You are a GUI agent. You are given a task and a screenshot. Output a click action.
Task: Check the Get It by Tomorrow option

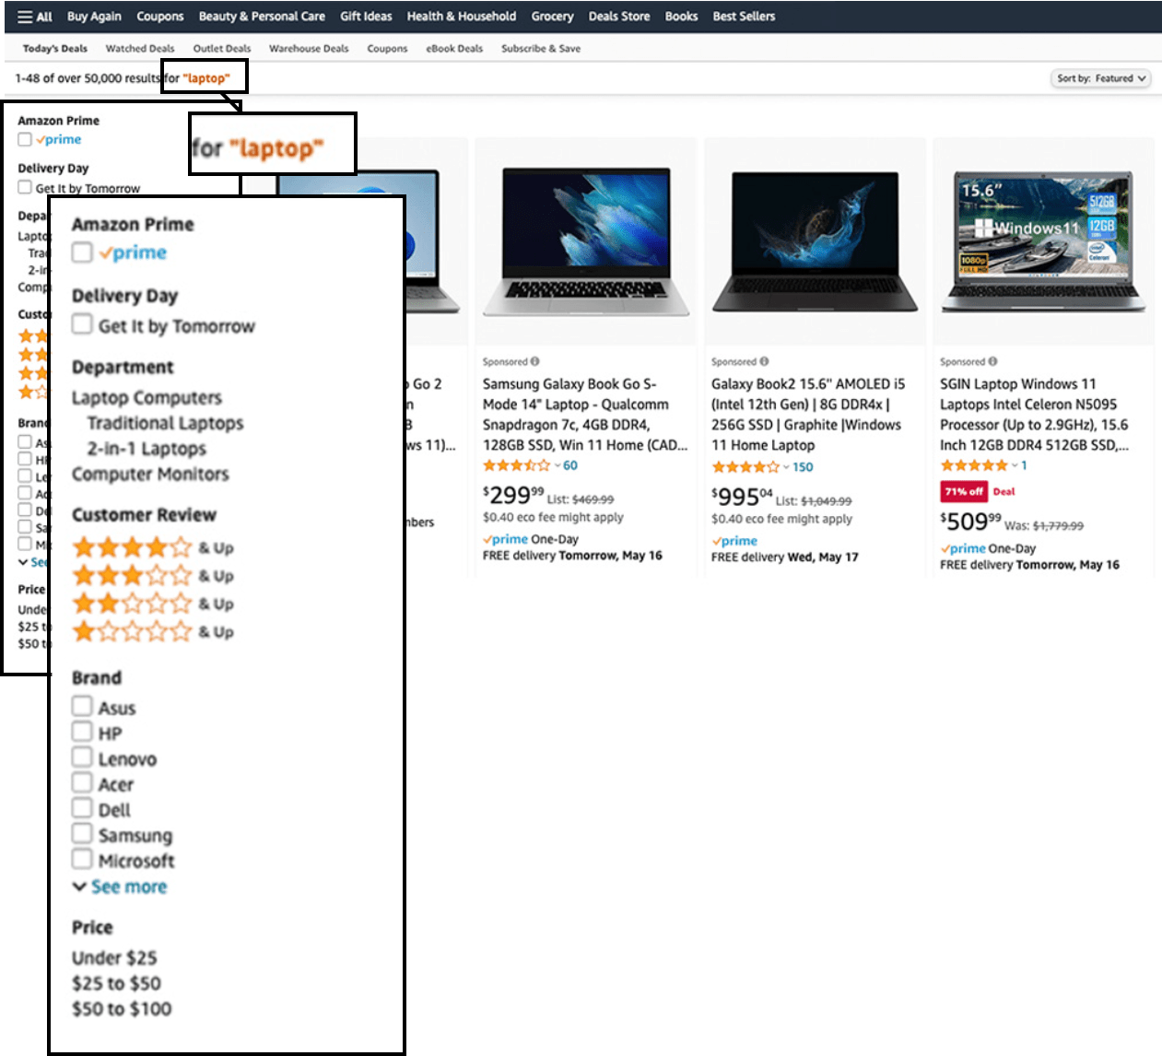click(82, 324)
